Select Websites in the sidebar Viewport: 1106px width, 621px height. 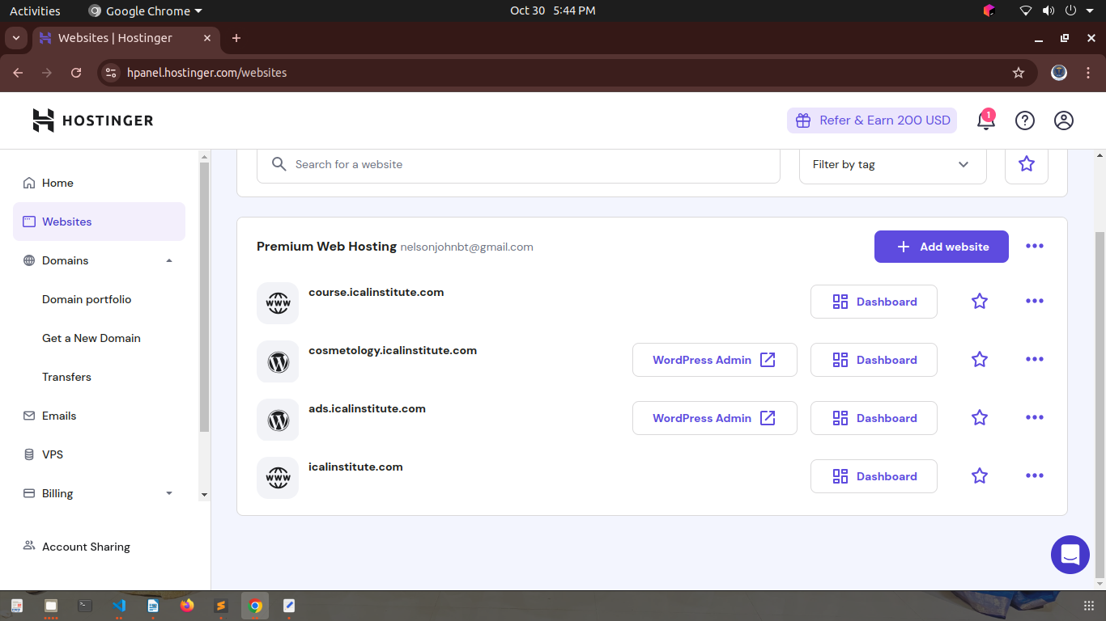(99, 222)
